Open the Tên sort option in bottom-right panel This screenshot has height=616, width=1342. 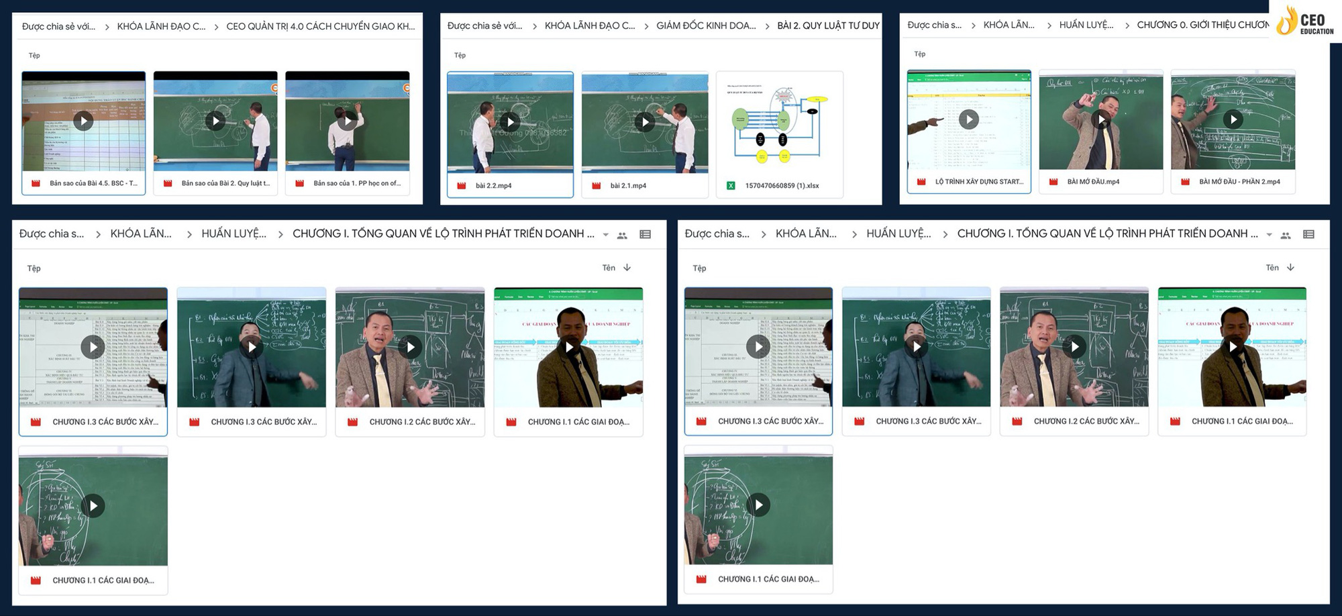1272,268
